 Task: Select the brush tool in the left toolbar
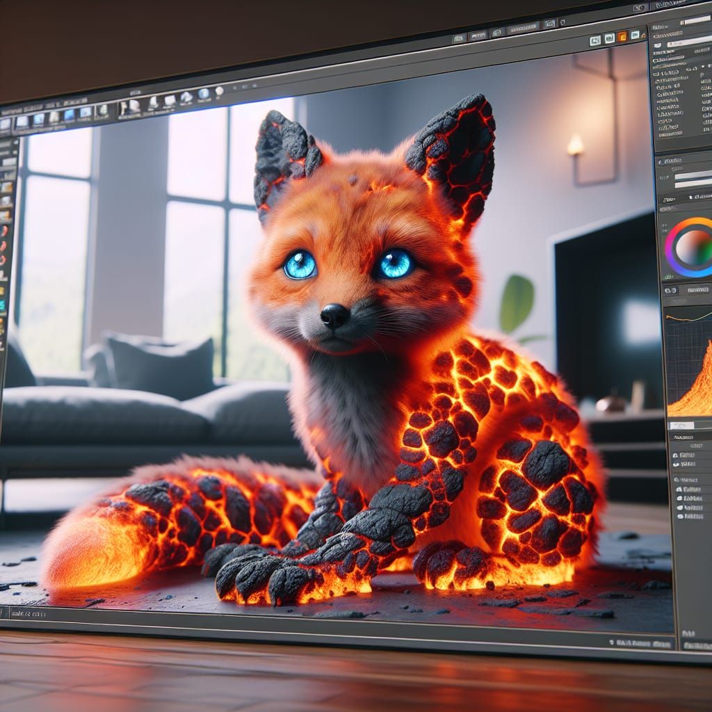tap(6, 229)
